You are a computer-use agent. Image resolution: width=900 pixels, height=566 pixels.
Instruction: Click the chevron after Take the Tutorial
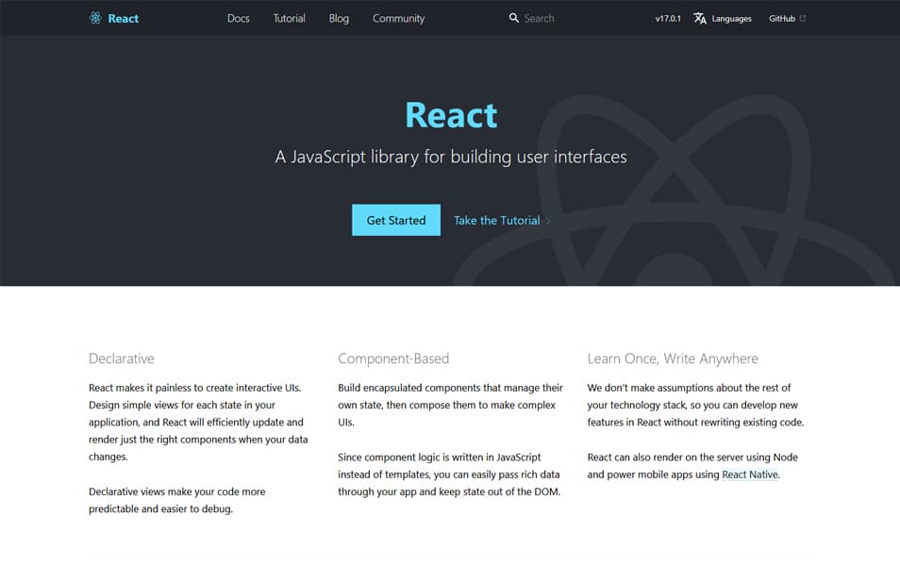point(547,221)
